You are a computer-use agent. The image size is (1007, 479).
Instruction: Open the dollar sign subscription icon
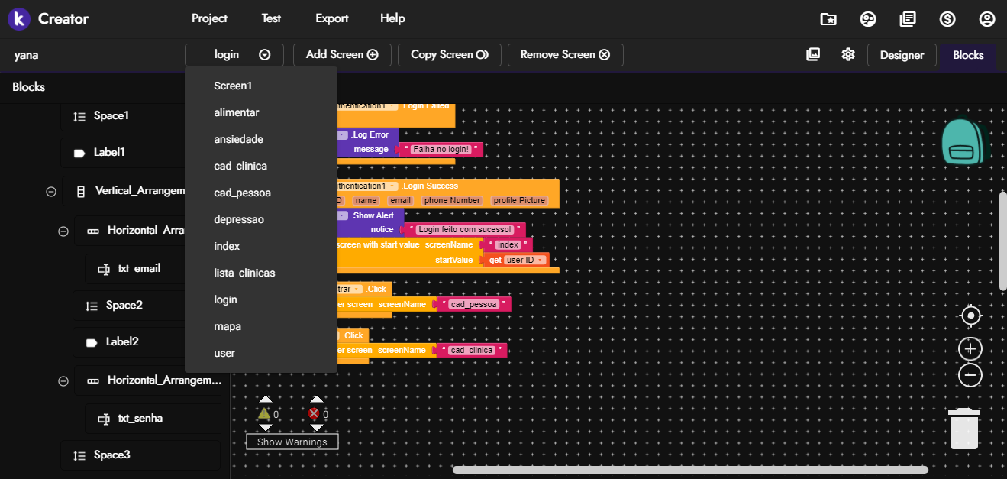(947, 19)
